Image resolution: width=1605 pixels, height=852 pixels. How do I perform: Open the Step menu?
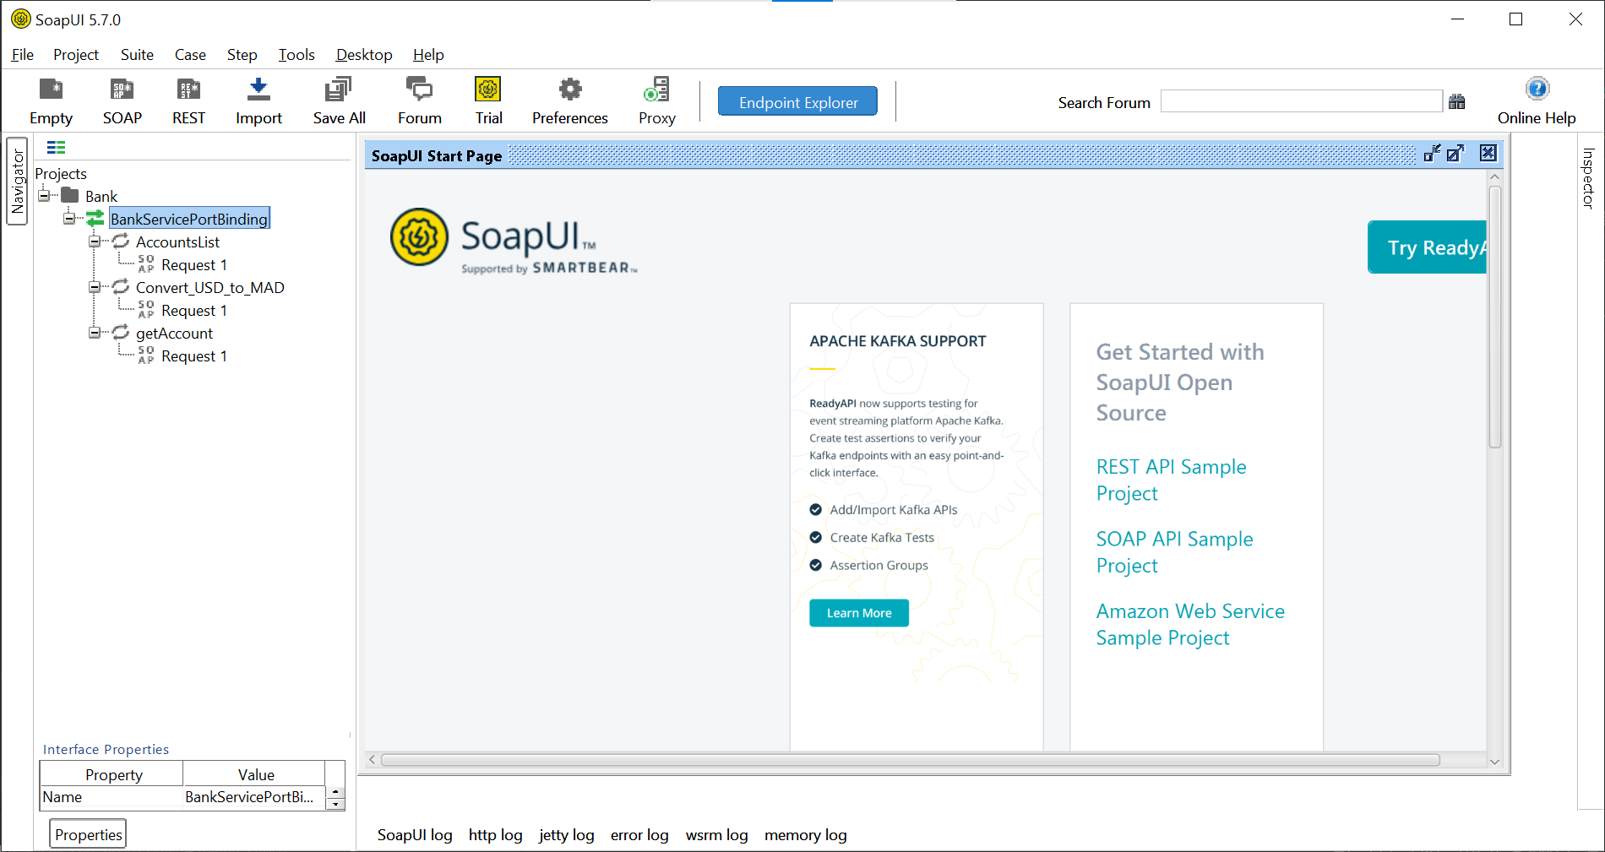(x=242, y=55)
